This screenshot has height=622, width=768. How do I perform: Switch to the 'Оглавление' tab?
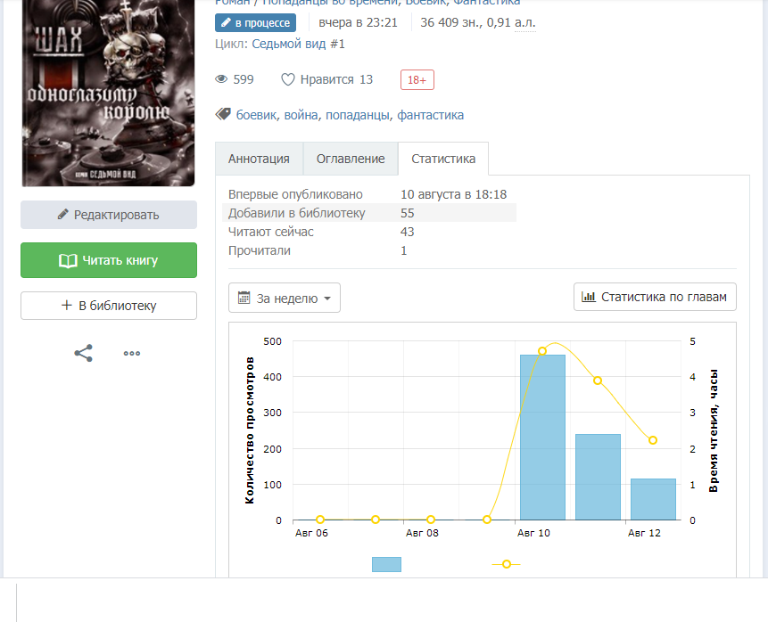click(351, 159)
